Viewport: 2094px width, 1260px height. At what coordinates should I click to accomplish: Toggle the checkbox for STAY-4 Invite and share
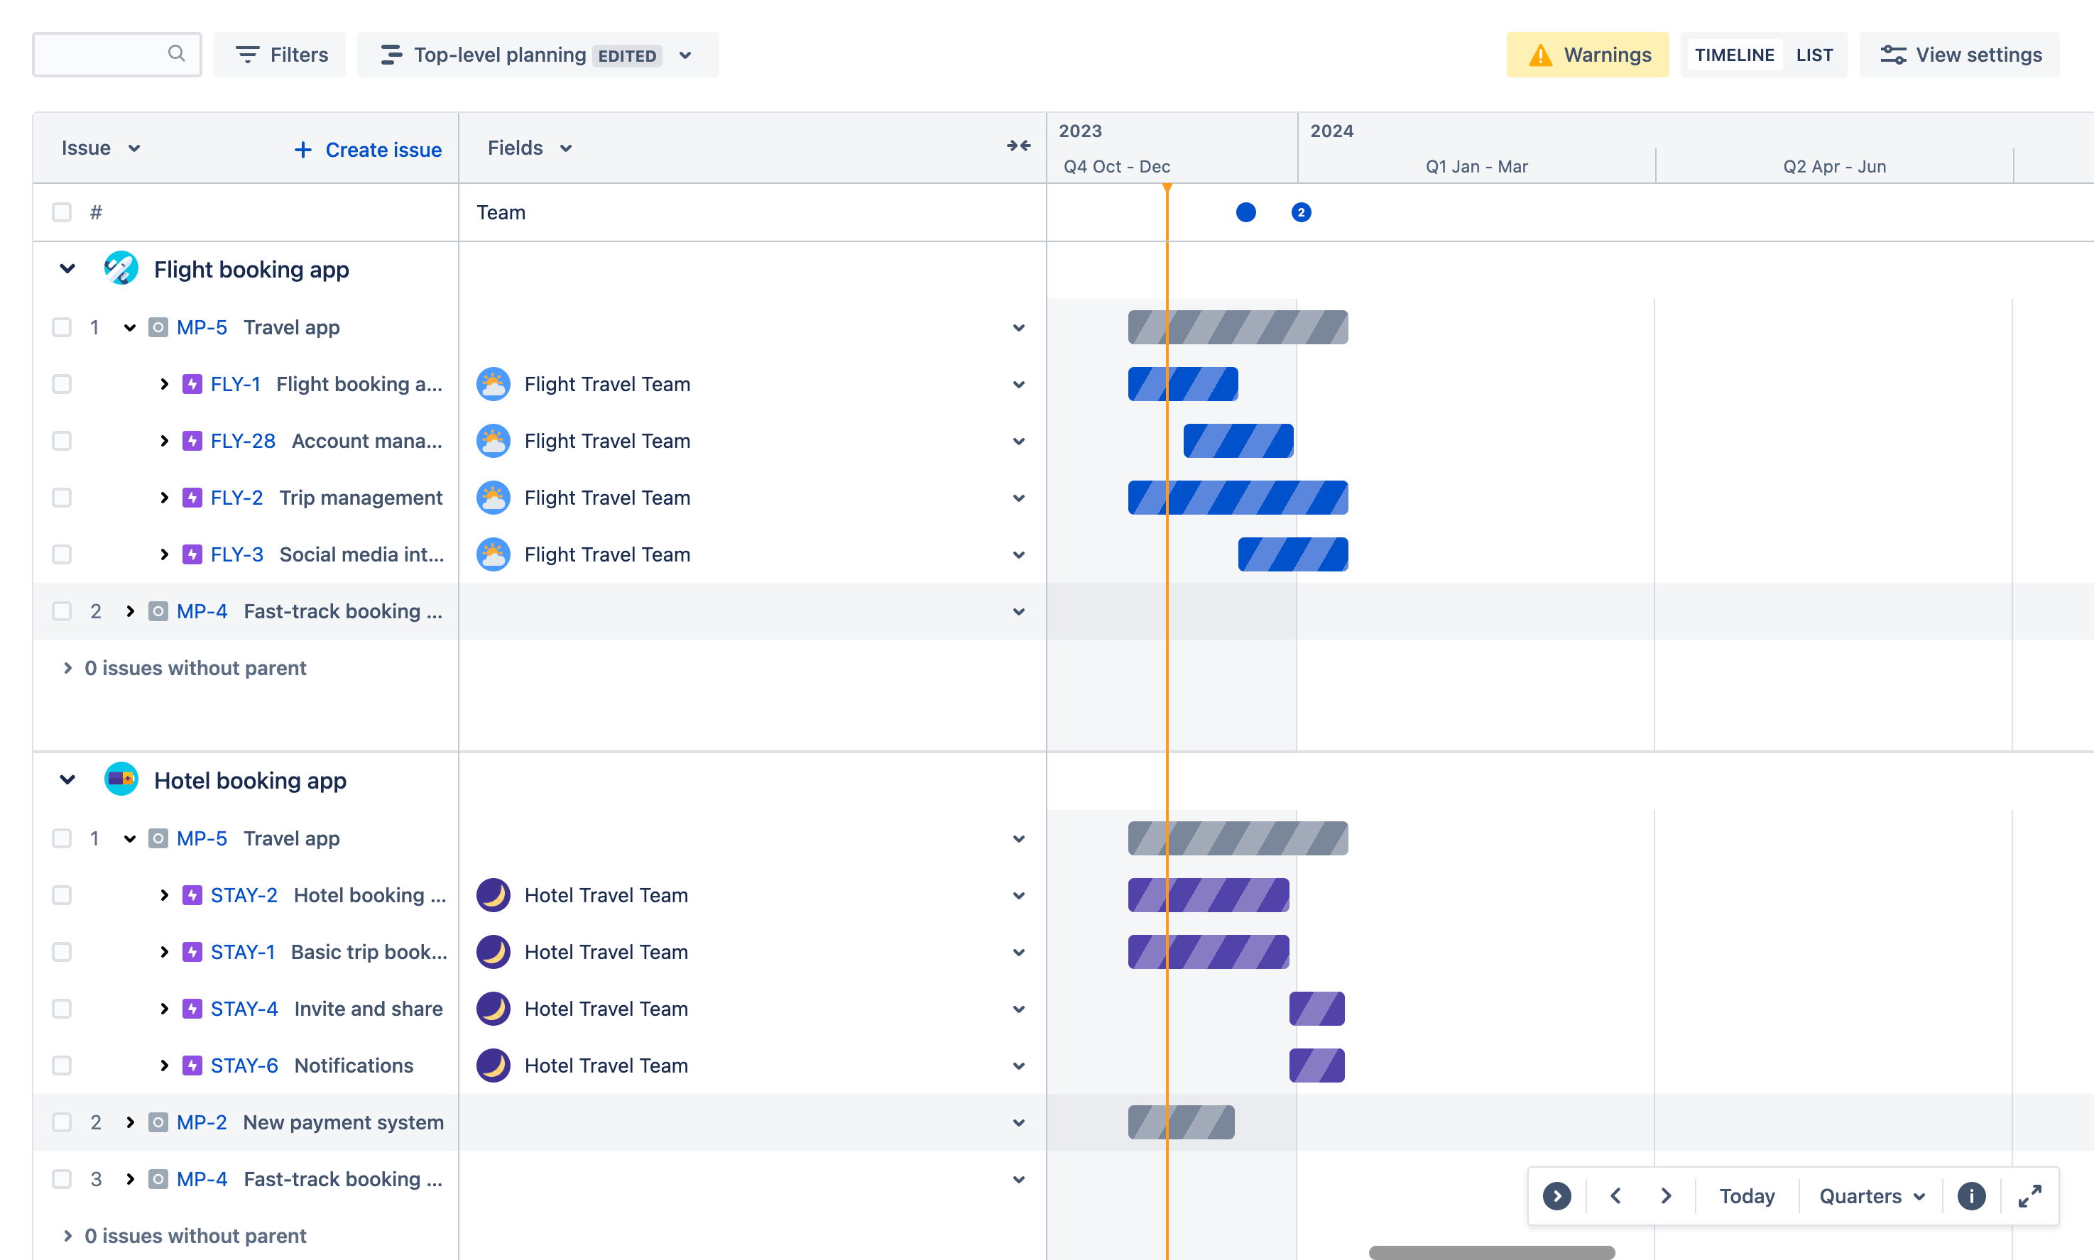(60, 1007)
